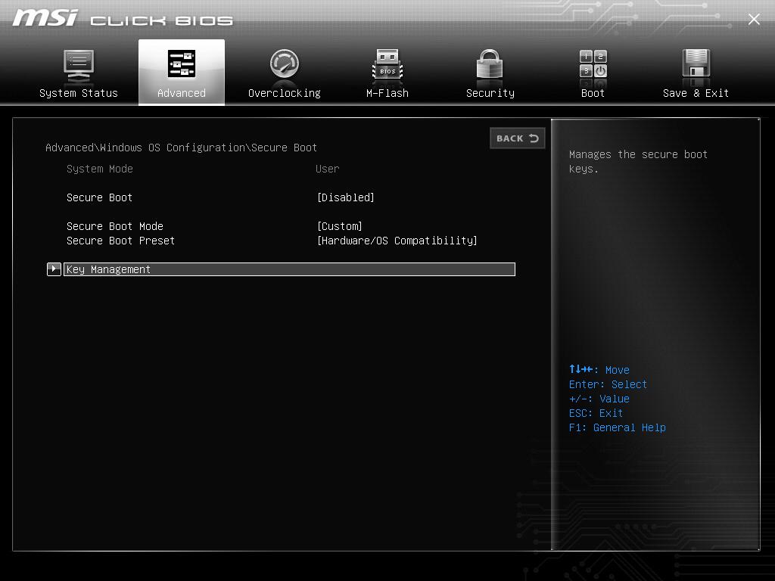Viewport: 775px width, 581px height.
Task: Click the 'Manages the secure boot keys' help text
Action: click(638, 162)
